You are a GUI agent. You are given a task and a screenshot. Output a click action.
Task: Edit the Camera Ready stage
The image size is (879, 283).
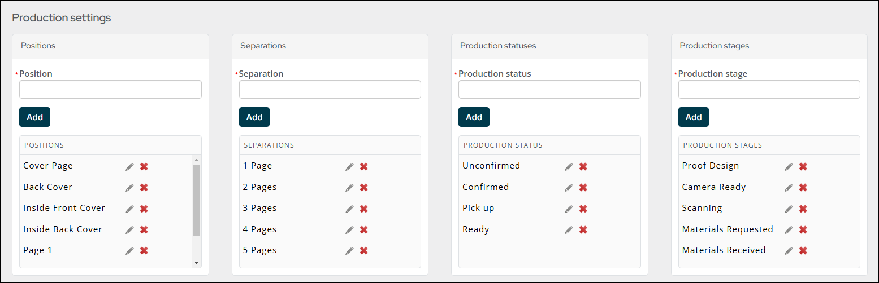tap(789, 187)
